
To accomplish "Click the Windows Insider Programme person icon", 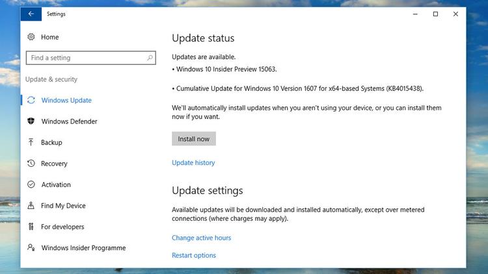I will (31, 247).
